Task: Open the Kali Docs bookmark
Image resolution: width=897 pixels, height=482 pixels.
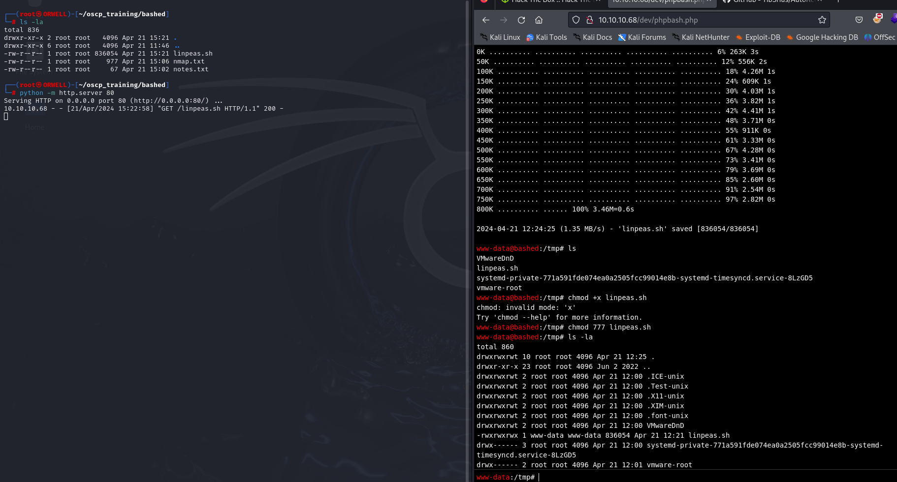Action: click(593, 37)
